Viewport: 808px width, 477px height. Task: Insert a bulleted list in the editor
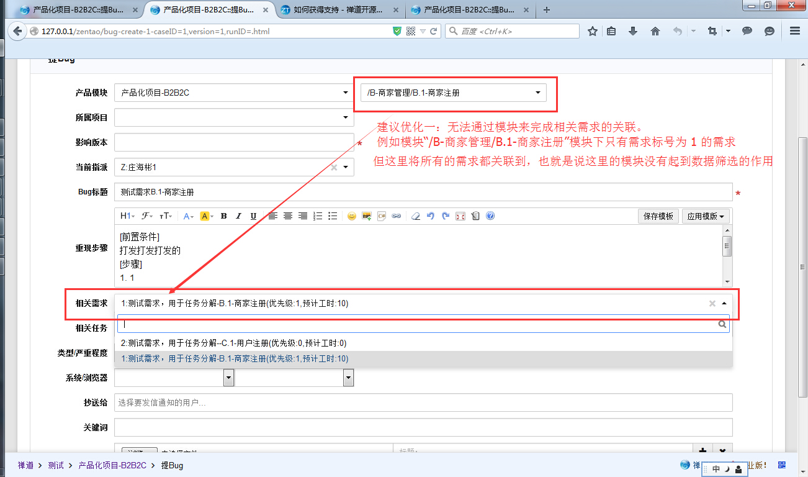point(333,216)
